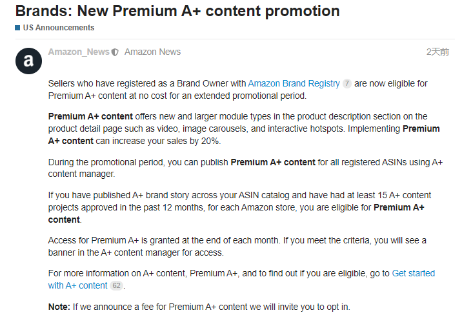Click the "2天前" post timestamp

(x=437, y=52)
